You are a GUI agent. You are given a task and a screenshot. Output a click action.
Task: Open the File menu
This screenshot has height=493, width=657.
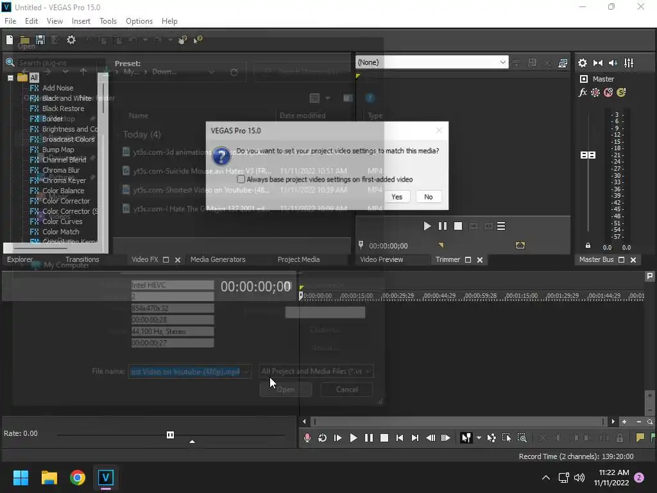(10, 21)
